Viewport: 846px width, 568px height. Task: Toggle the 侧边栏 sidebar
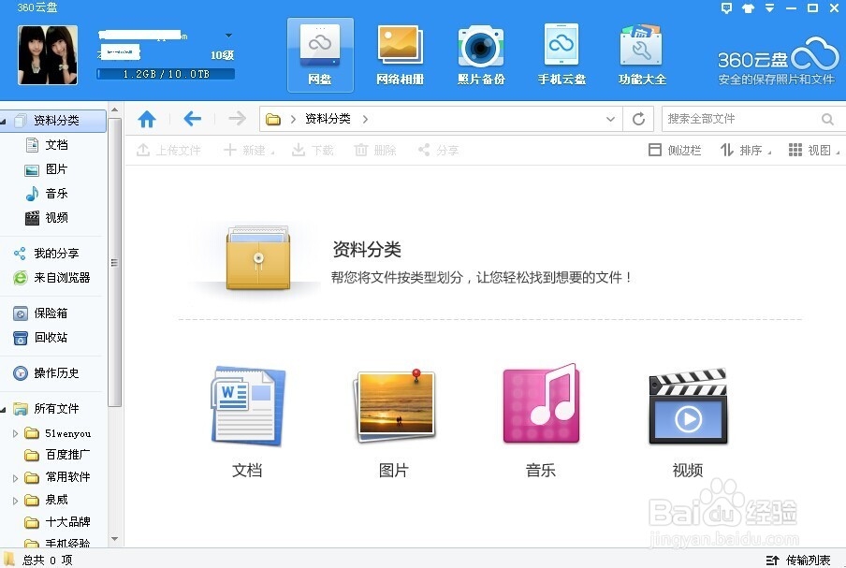675,150
